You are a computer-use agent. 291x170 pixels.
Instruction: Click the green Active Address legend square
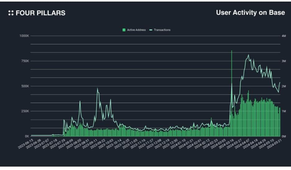point(124,30)
